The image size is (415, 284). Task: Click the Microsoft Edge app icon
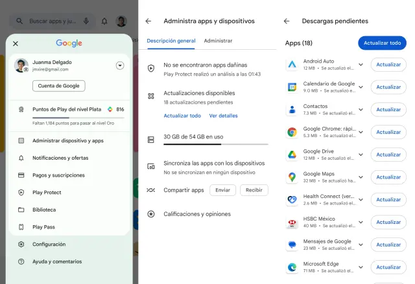292,267
